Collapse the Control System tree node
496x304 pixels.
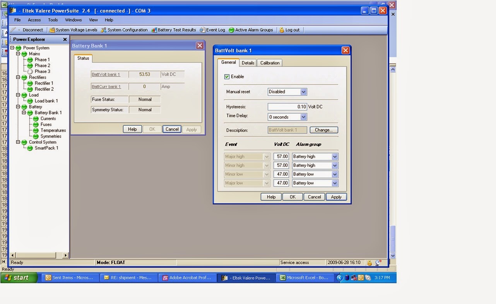[18, 142]
